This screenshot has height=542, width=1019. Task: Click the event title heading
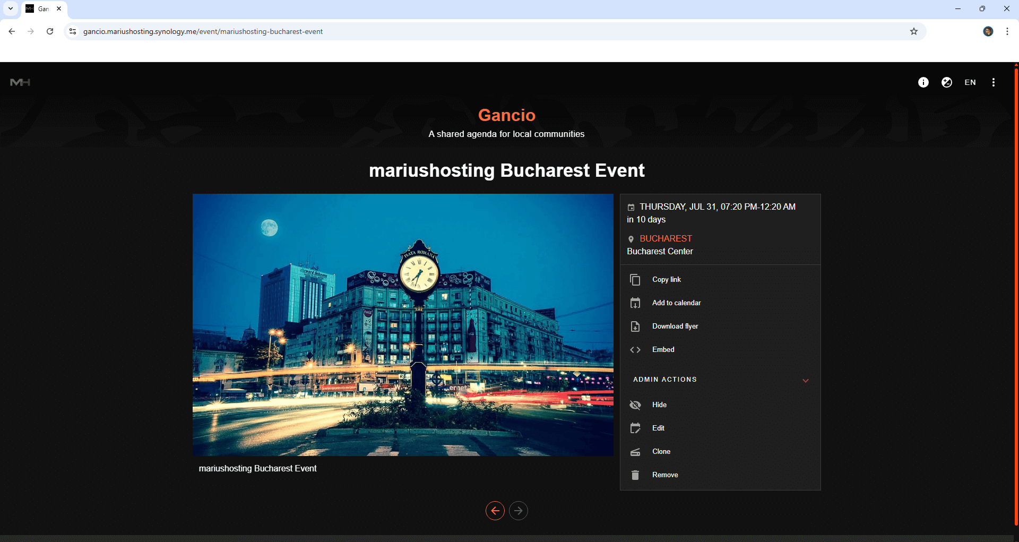(x=507, y=170)
